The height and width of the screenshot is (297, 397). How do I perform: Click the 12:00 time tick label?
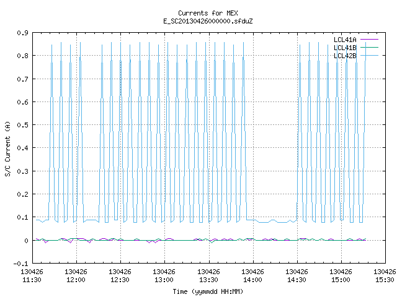76,280
